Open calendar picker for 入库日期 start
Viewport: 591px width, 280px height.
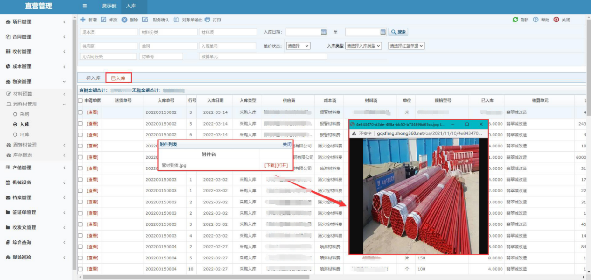pos(324,32)
